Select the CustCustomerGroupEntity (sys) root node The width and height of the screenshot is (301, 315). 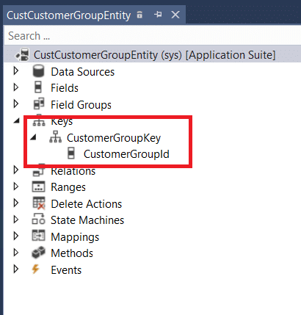pos(154,55)
